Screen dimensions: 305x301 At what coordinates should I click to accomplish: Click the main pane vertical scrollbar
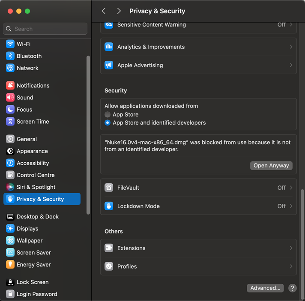302,244
